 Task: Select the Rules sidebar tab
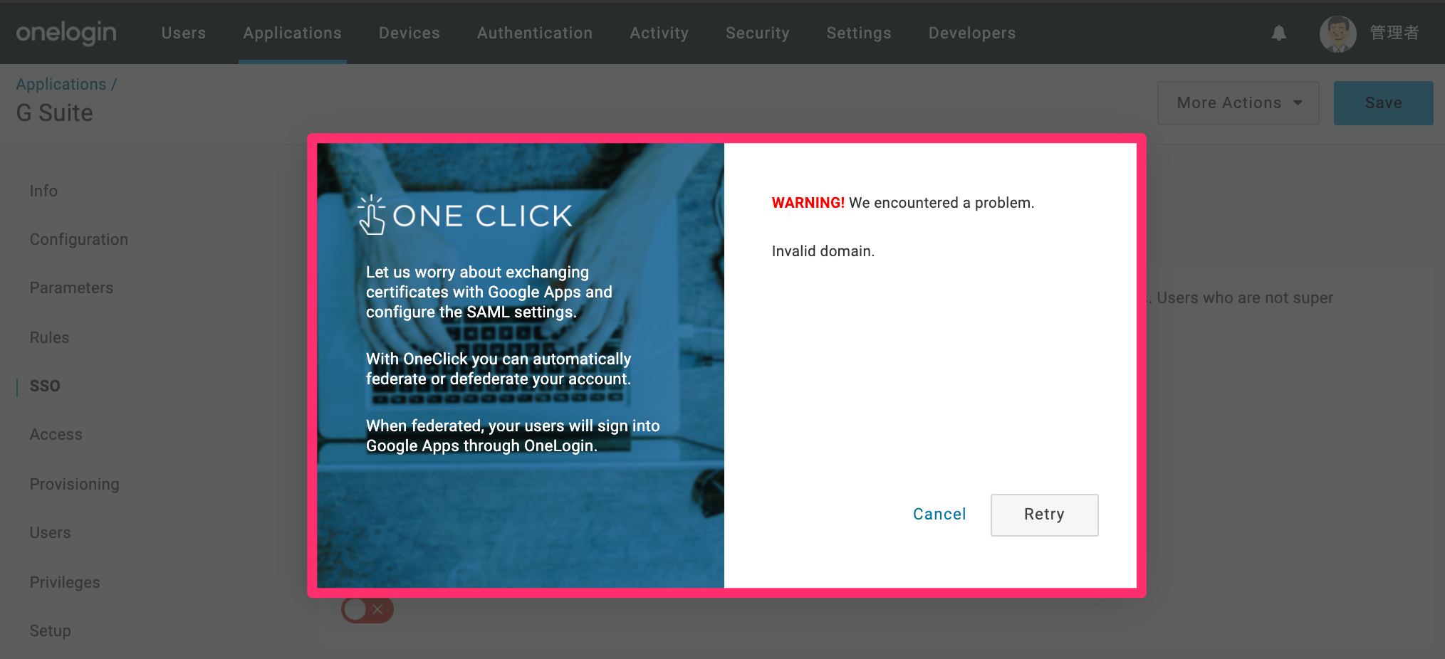point(49,337)
